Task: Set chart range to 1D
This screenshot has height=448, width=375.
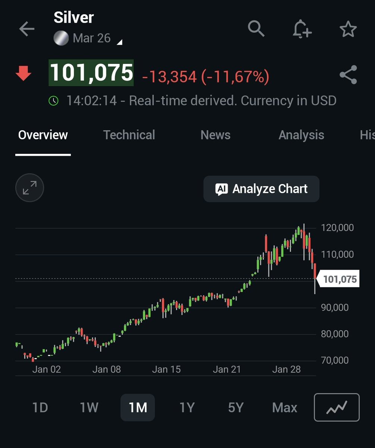Action: coord(40,408)
